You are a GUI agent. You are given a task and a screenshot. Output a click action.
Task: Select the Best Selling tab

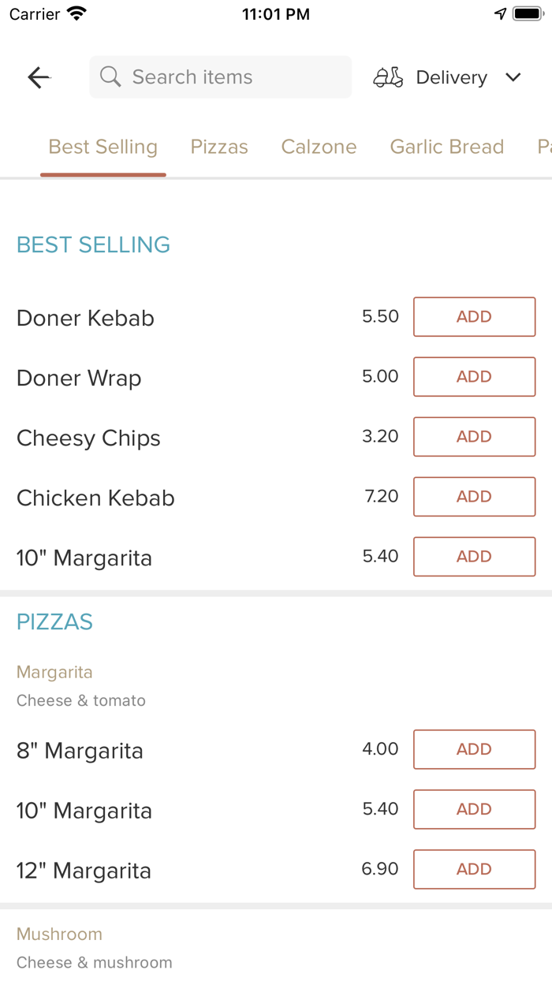point(103,146)
